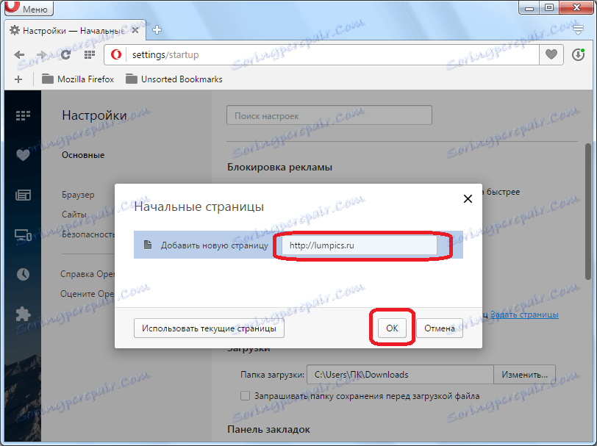Select the Браузер settings section

[x=78, y=195]
